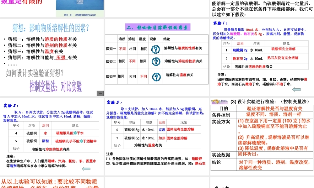Click the question mark icon in the 探究二 row
This screenshot has width=314, height=188.
(156, 62)
